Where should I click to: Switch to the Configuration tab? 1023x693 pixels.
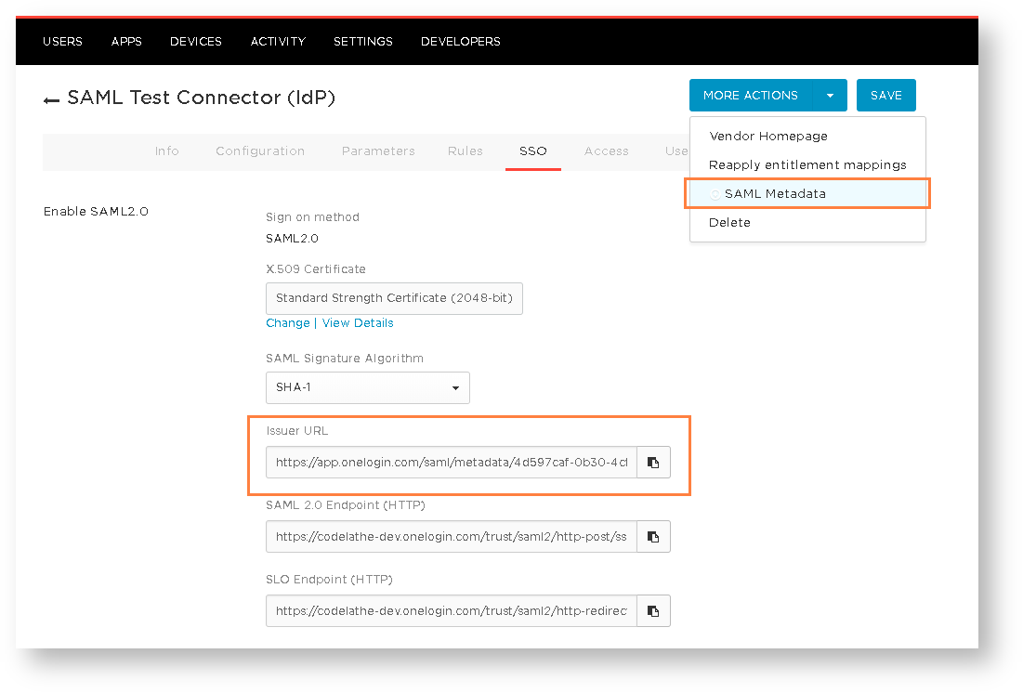[260, 151]
